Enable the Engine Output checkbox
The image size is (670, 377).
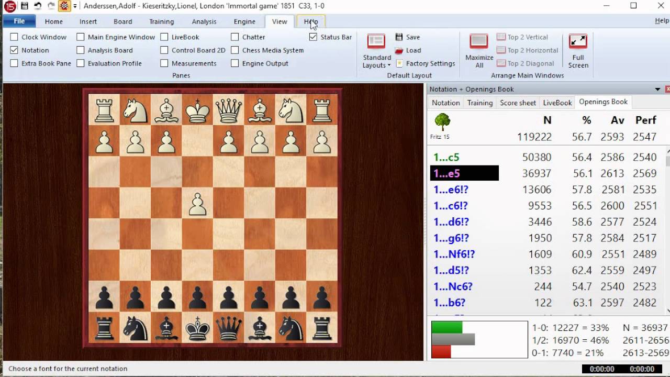(x=234, y=63)
